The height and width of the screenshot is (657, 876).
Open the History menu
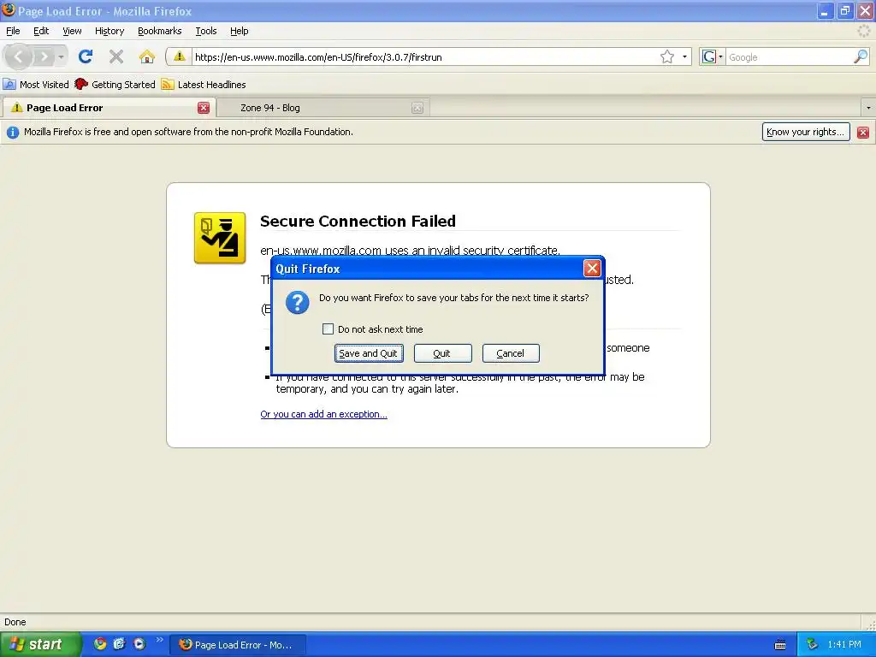pos(109,32)
